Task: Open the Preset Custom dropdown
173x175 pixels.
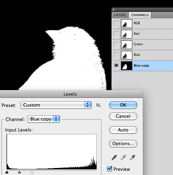Action: (x=56, y=105)
